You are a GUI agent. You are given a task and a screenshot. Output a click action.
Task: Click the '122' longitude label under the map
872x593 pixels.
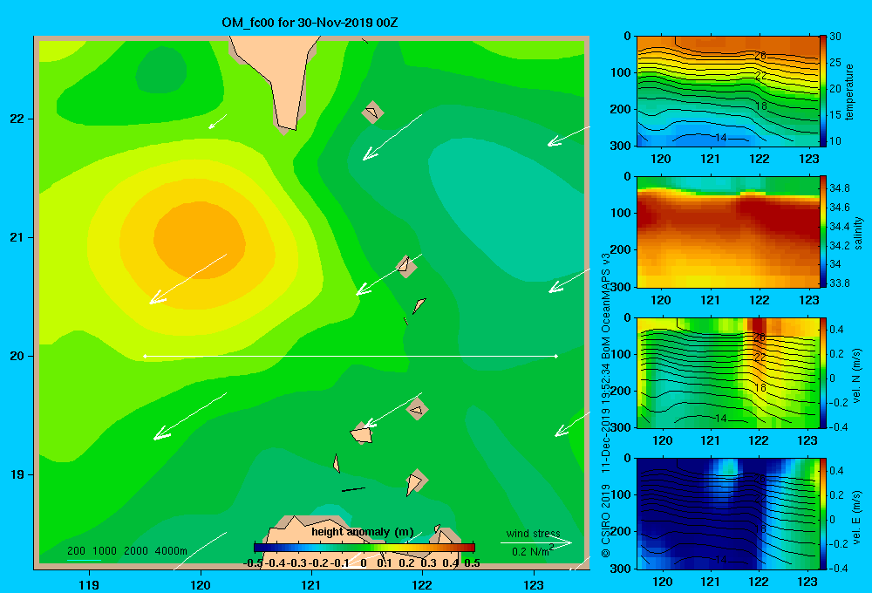pos(422,584)
